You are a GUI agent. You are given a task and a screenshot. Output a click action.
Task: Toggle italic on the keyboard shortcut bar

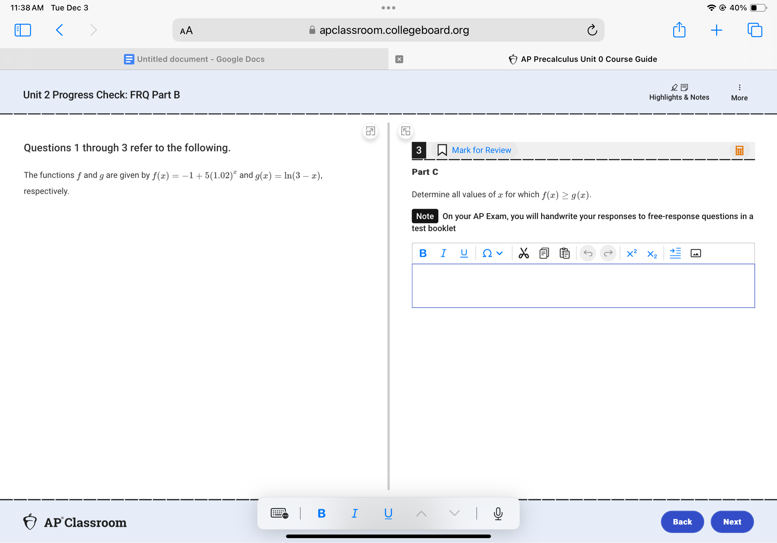click(x=354, y=514)
